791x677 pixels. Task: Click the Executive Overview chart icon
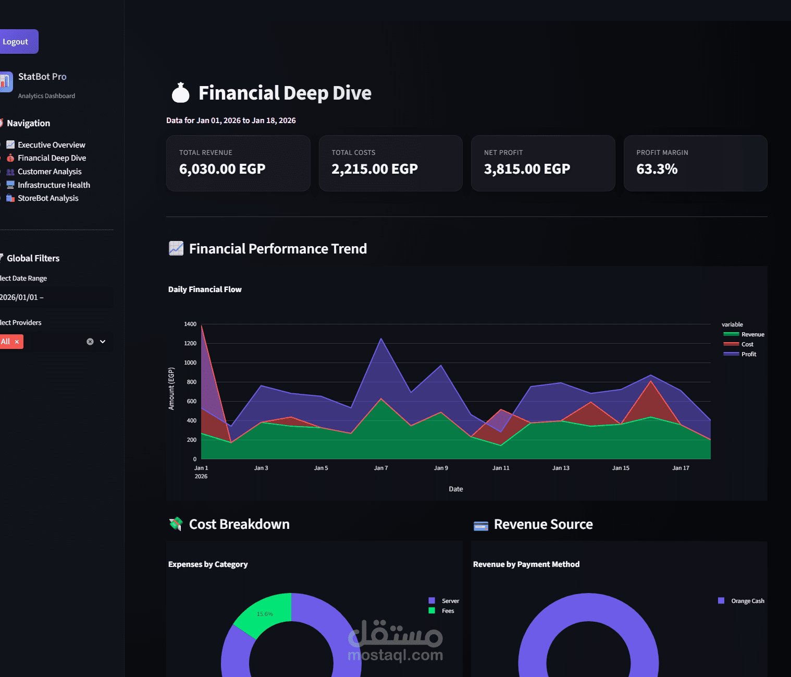[10, 144]
